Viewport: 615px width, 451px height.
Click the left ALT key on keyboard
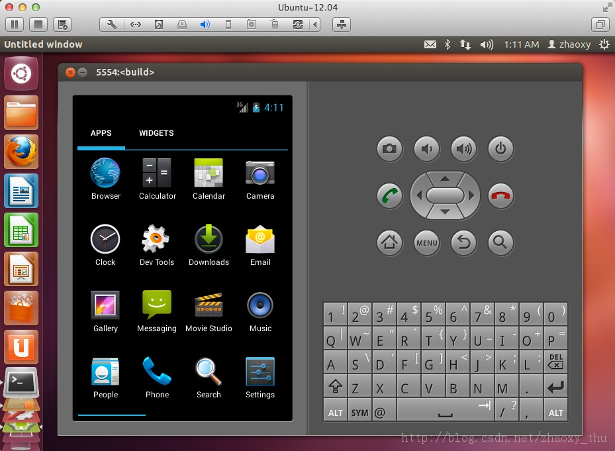(336, 409)
